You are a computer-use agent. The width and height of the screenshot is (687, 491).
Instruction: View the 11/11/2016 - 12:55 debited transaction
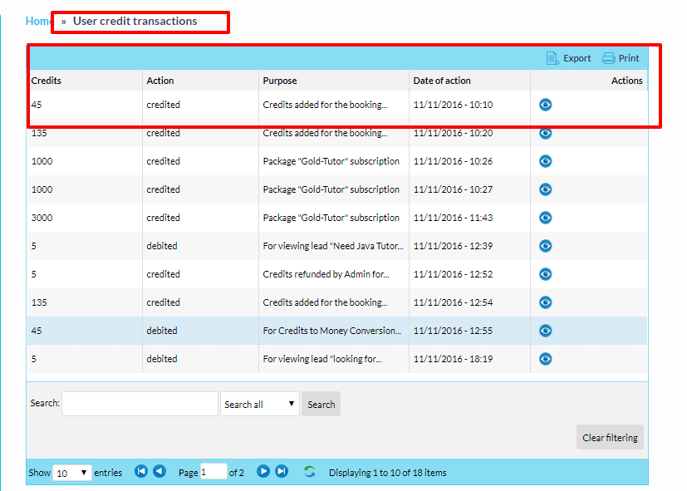click(545, 331)
